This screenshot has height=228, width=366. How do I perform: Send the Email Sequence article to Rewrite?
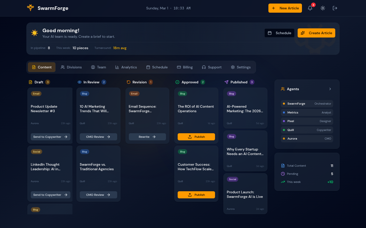tap(147, 137)
